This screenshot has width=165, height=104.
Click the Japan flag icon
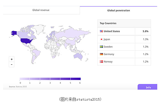pos(101,39)
